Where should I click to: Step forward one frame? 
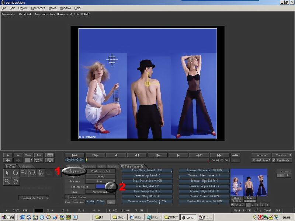158,155
